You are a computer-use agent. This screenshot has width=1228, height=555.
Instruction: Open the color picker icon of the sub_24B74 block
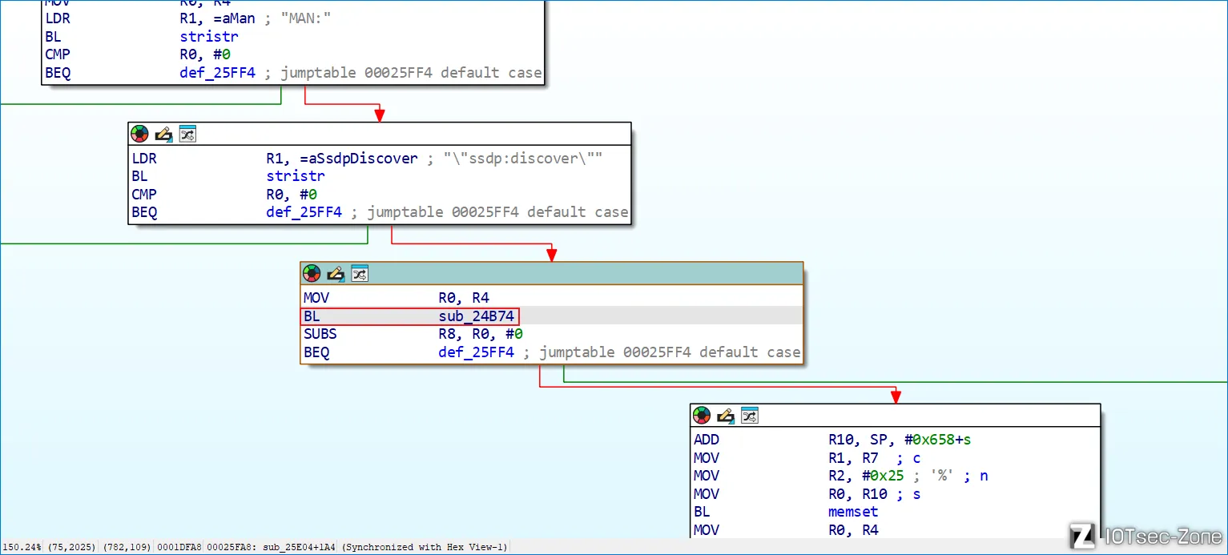(312, 274)
